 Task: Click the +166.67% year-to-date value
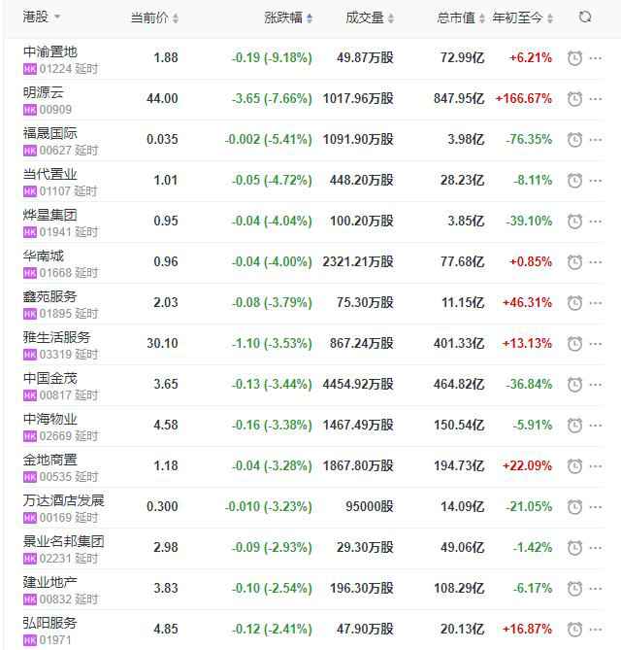tap(524, 99)
